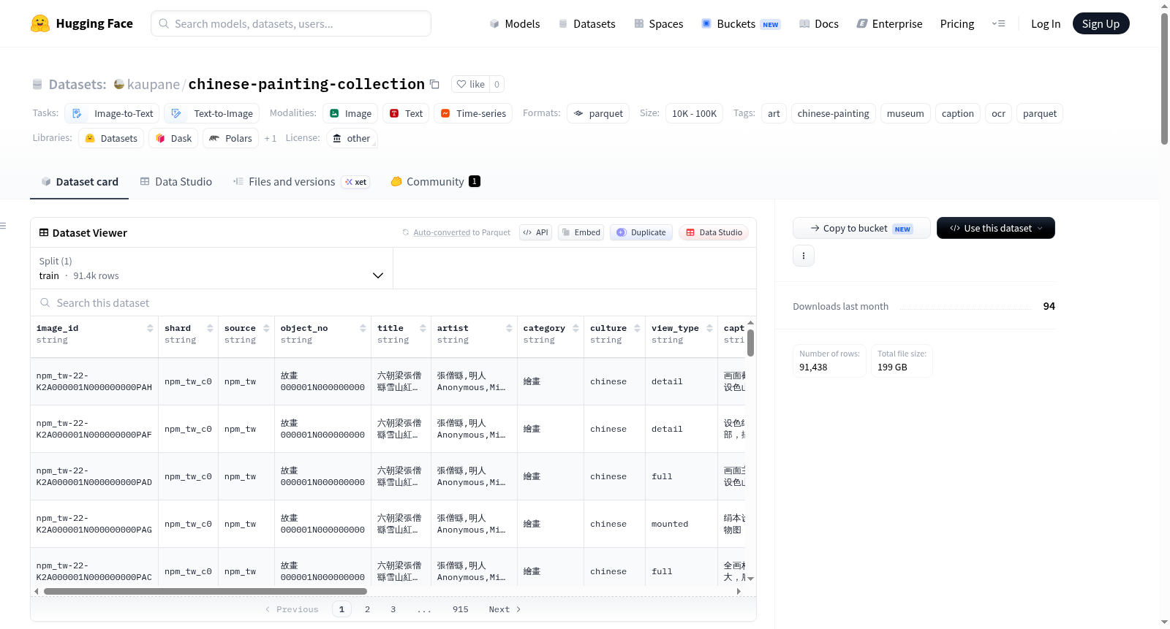This screenshot has width=1170, height=629.
Task: Go to the Community tab
Action: click(x=435, y=182)
